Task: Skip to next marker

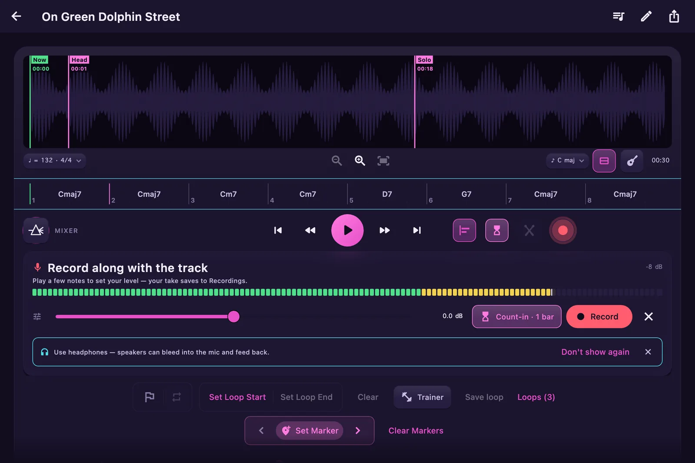Action: [x=417, y=230]
